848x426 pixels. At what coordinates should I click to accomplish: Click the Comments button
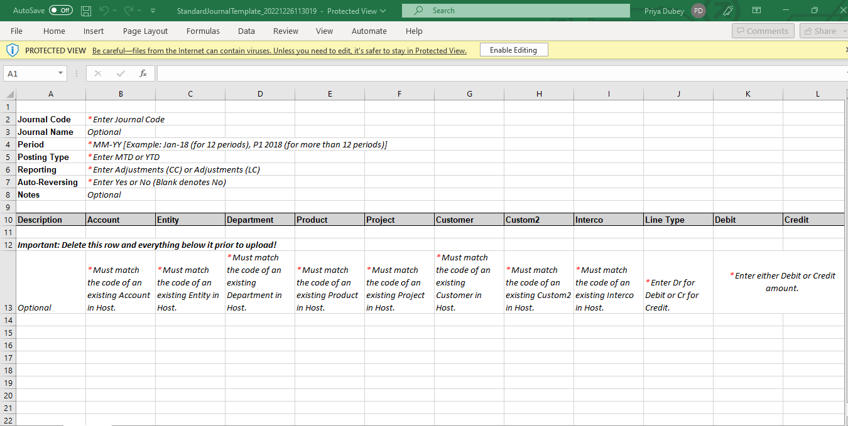click(x=763, y=31)
